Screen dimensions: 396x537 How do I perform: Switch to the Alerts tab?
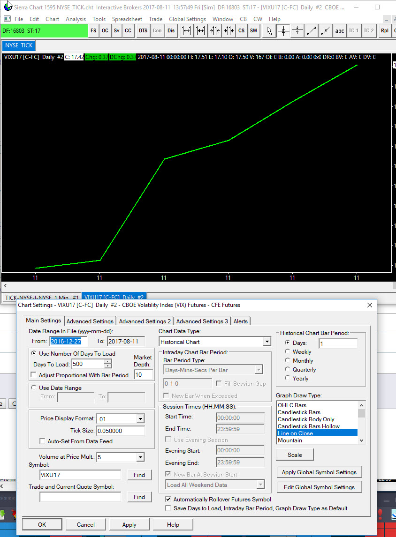[x=240, y=321]
